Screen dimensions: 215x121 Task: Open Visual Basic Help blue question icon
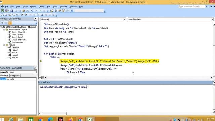[x=72, y=11]
